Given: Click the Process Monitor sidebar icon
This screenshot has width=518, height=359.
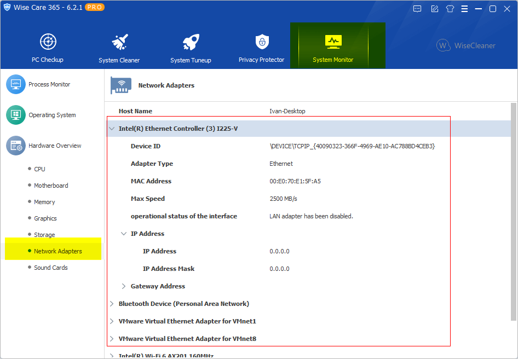Looking at the screenshot, I should pos(16,84).
